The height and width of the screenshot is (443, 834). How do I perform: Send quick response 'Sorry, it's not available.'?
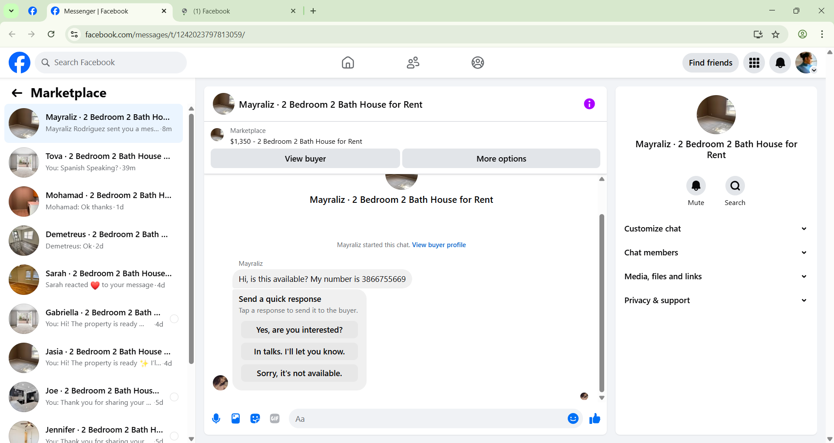click(299, 373)
